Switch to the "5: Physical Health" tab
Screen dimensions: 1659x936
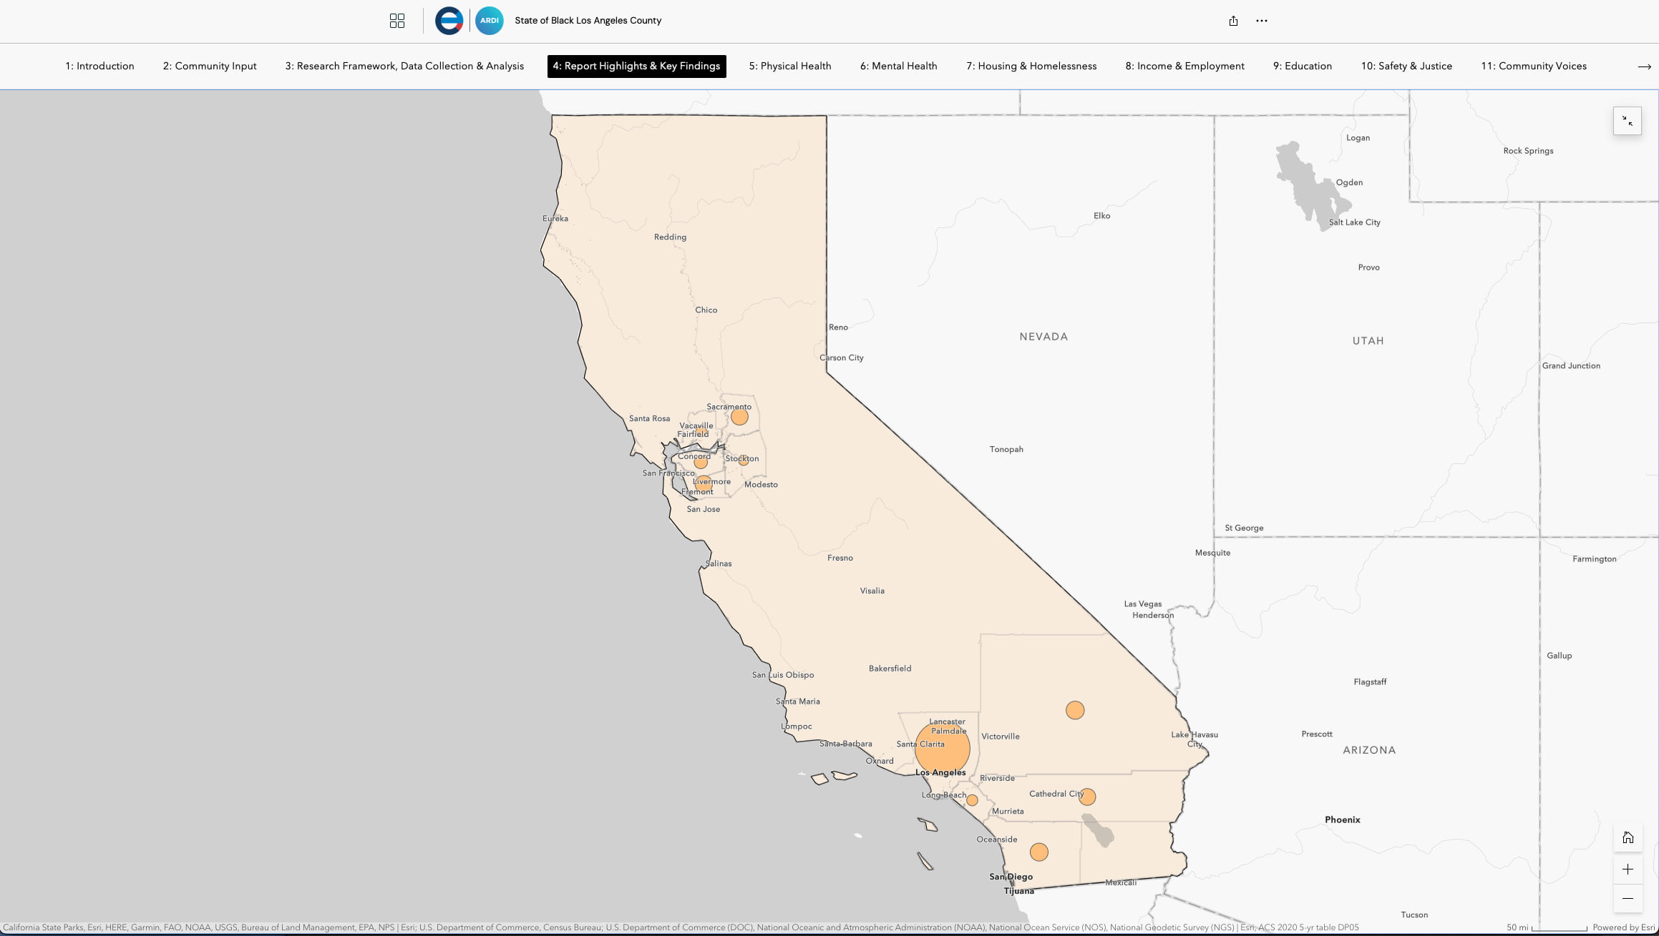click(x=789, y=66)
